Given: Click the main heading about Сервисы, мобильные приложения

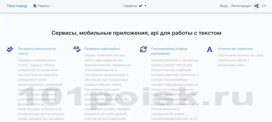Looking at the screenshot, I should (136, 33).
